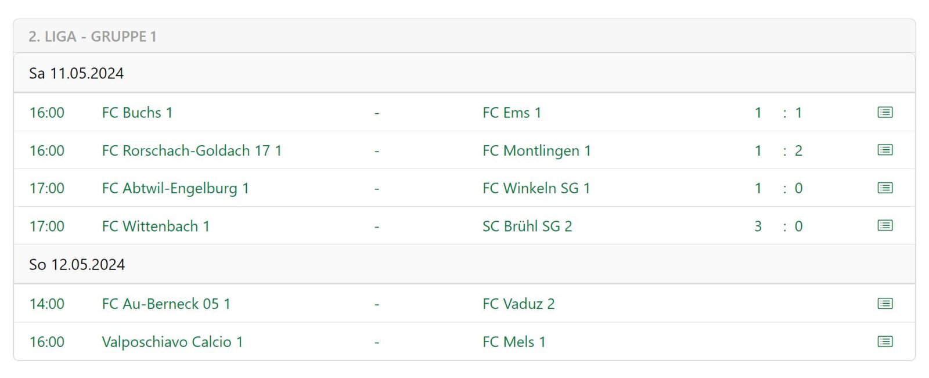The width and height of the screenshot is (929, 378).
Task: Open match details icon for FC Abtwil-Engelburg game
Action: coord(885,188)
